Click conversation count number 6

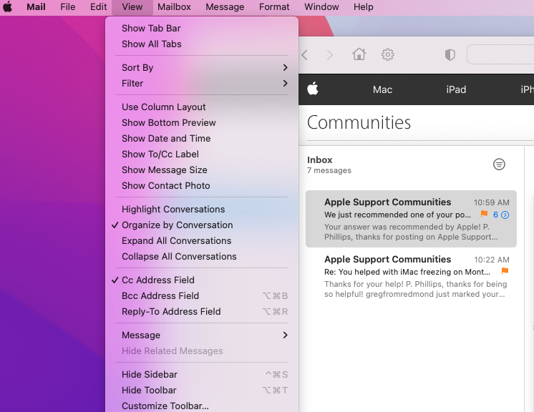click(x=495, y=215)
